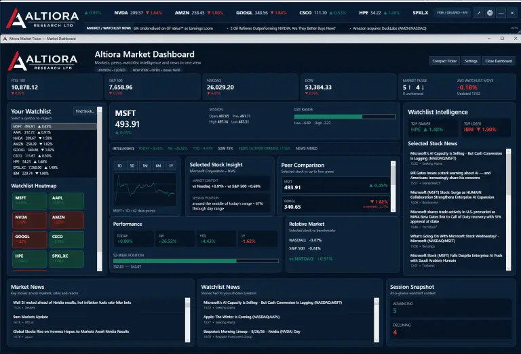This screenshot has height=354, width=521.
Task: Click the watchlist panel scroll-down arrow
Action: [x=99, y=269]
